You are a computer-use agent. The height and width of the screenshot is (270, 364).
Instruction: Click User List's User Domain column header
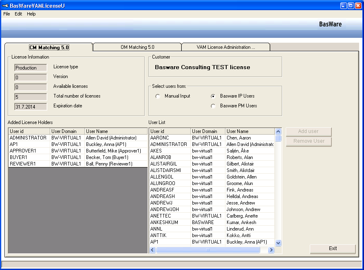pyautogui.click(x=208, y=131)
